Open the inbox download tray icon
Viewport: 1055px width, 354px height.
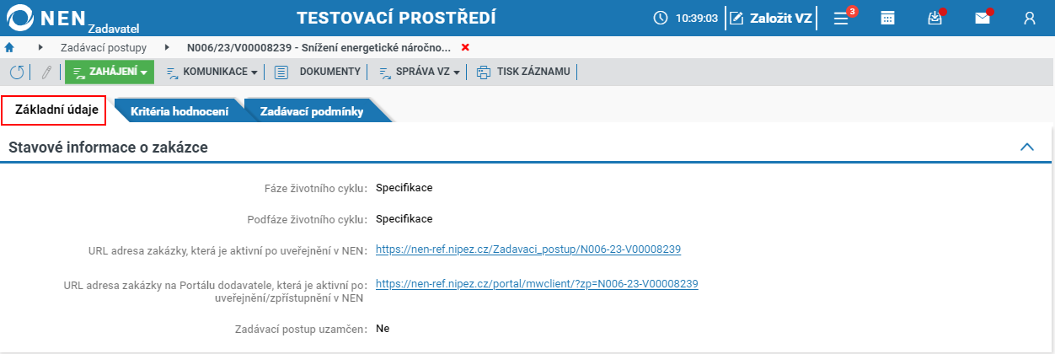[x=935, y=18]
